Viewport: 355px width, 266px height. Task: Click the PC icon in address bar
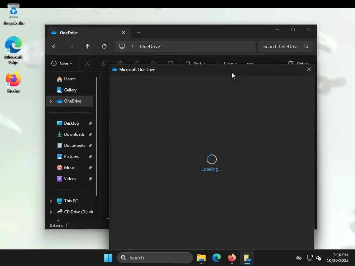(x=122, y=46)
